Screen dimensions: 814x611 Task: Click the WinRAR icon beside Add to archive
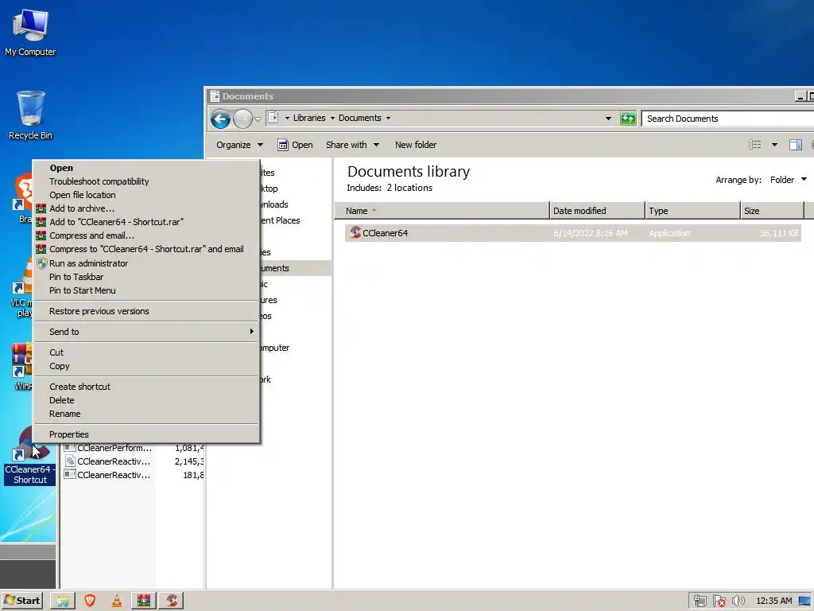[41, 208]
